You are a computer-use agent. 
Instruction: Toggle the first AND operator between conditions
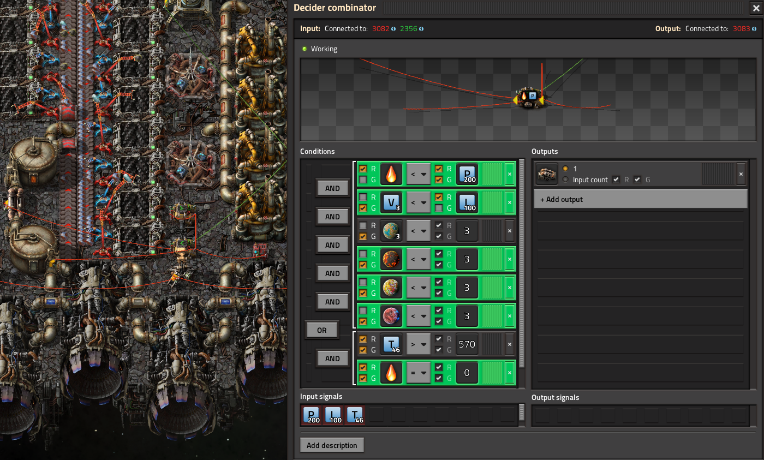332,188
